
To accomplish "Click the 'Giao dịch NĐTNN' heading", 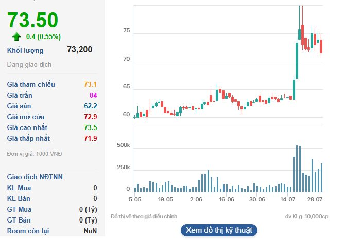I will tap(35, 177).
